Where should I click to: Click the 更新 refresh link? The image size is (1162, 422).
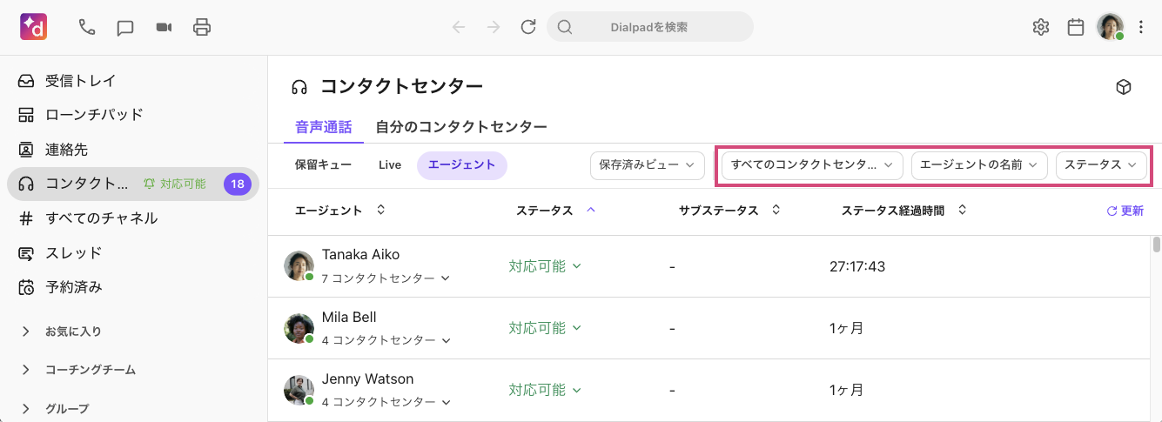[1125, 211]
